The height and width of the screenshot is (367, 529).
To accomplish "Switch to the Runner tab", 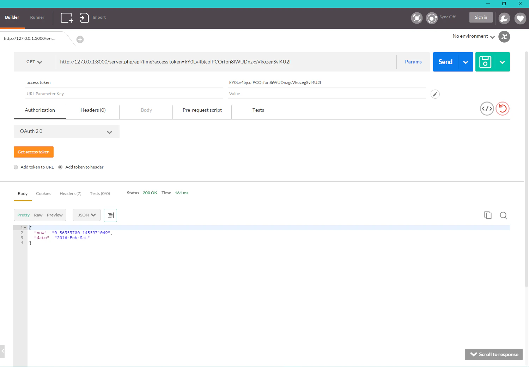I will point(37,18).
